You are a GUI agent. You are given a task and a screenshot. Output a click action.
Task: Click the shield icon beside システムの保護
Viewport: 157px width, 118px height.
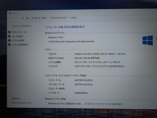click(x=10, y=41)
